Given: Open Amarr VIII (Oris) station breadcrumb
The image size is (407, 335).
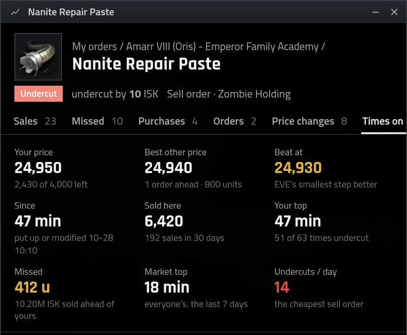Looking at the screenshot, I should 222,47.
